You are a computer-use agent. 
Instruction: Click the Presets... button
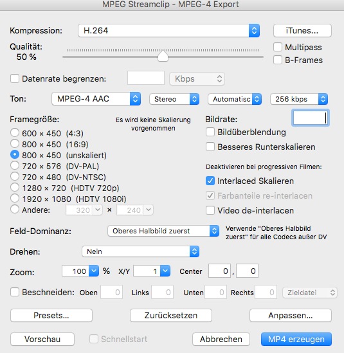(x=51, y=316)
